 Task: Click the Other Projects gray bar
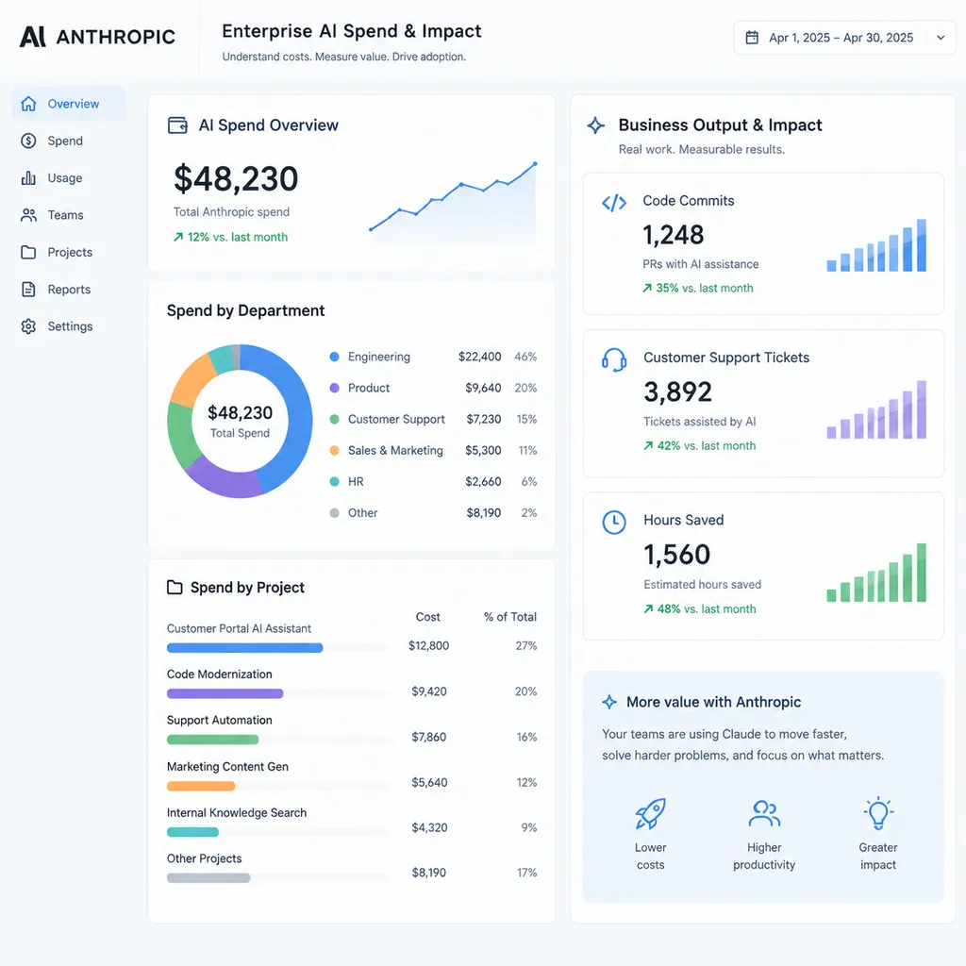[208, 878]
